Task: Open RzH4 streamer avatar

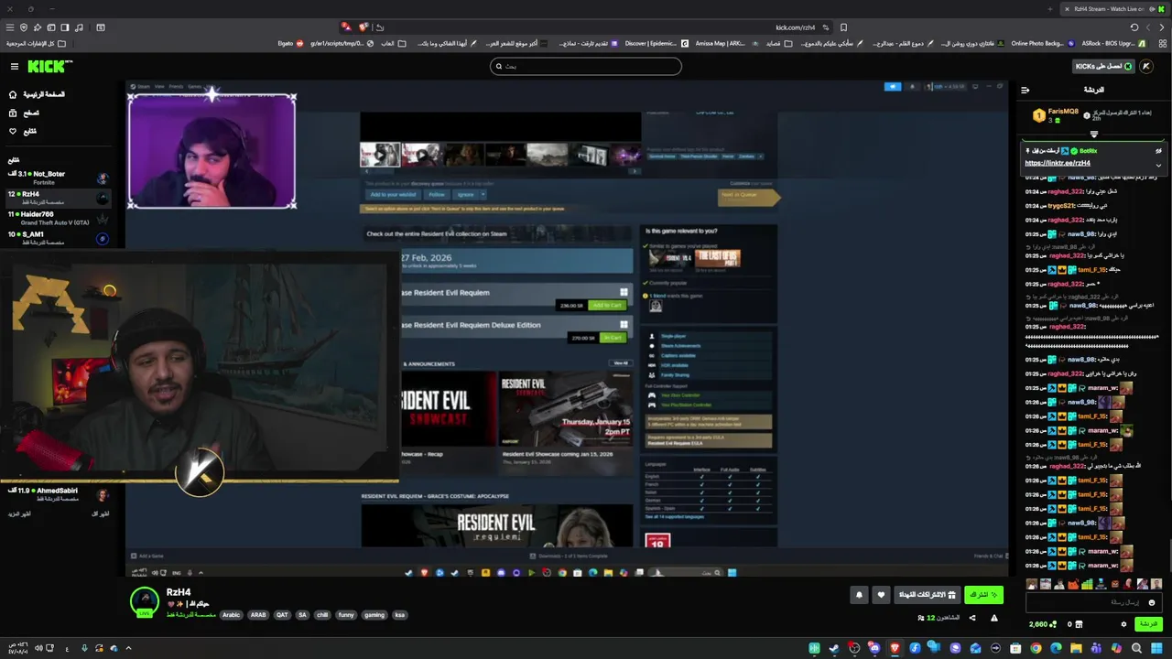Action: pos(144,601)
